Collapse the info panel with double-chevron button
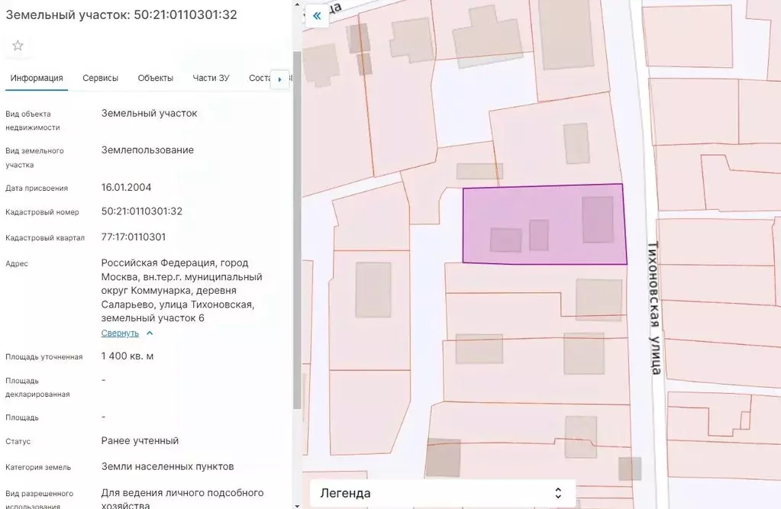Screen dimensions: 781x509 pos(317,15)
